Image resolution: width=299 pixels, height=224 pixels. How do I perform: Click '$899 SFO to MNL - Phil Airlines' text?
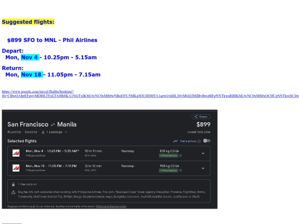52,40
